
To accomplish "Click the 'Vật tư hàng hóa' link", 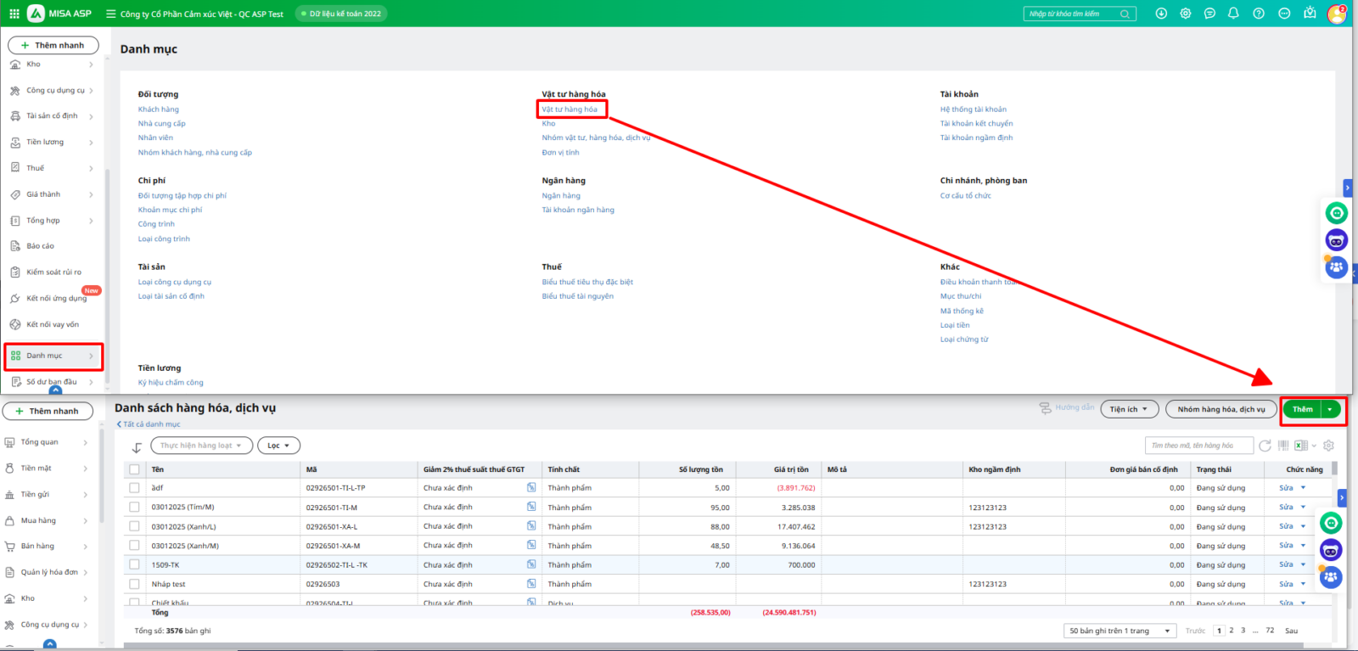I will pyautogui.click(x=570, y=109).
